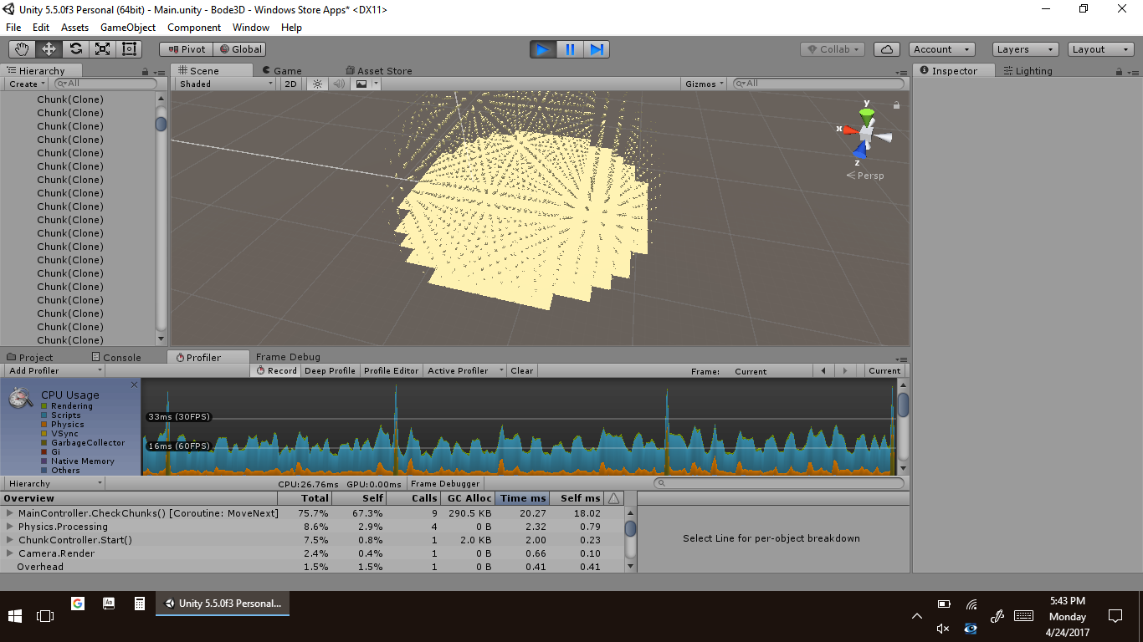This screenshot has height=642, width=1143.
Task: Click the Deep Profile button
Action: [x=330, y=370]
